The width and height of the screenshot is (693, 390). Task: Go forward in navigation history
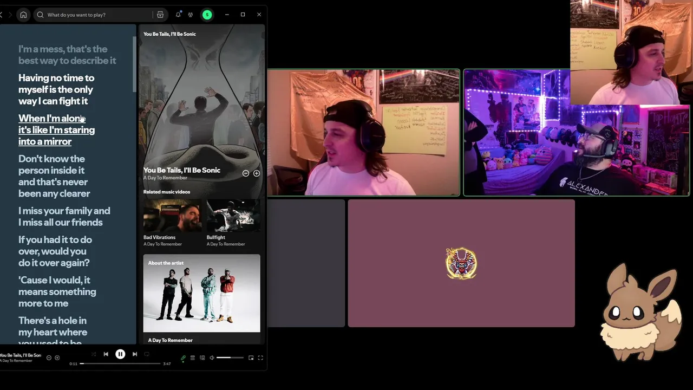click(x=10, y=15)
